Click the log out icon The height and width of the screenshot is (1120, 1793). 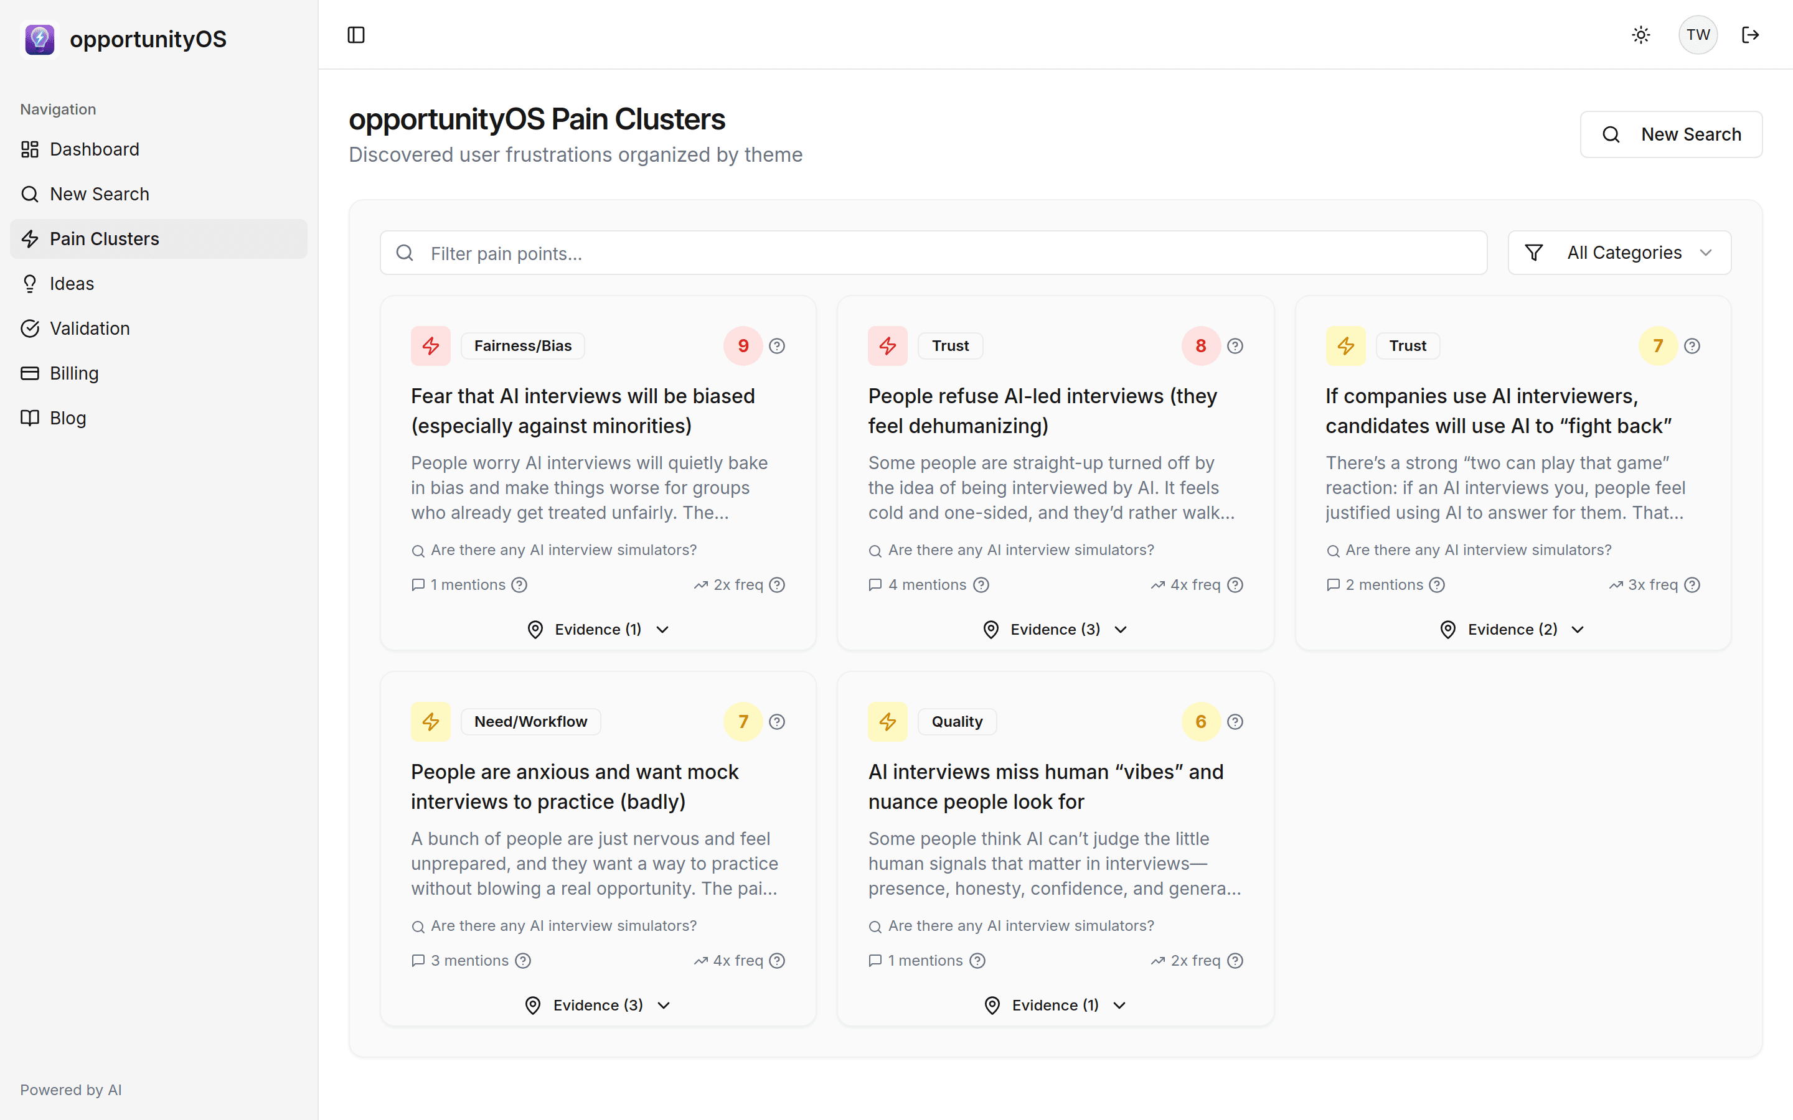1751,35
